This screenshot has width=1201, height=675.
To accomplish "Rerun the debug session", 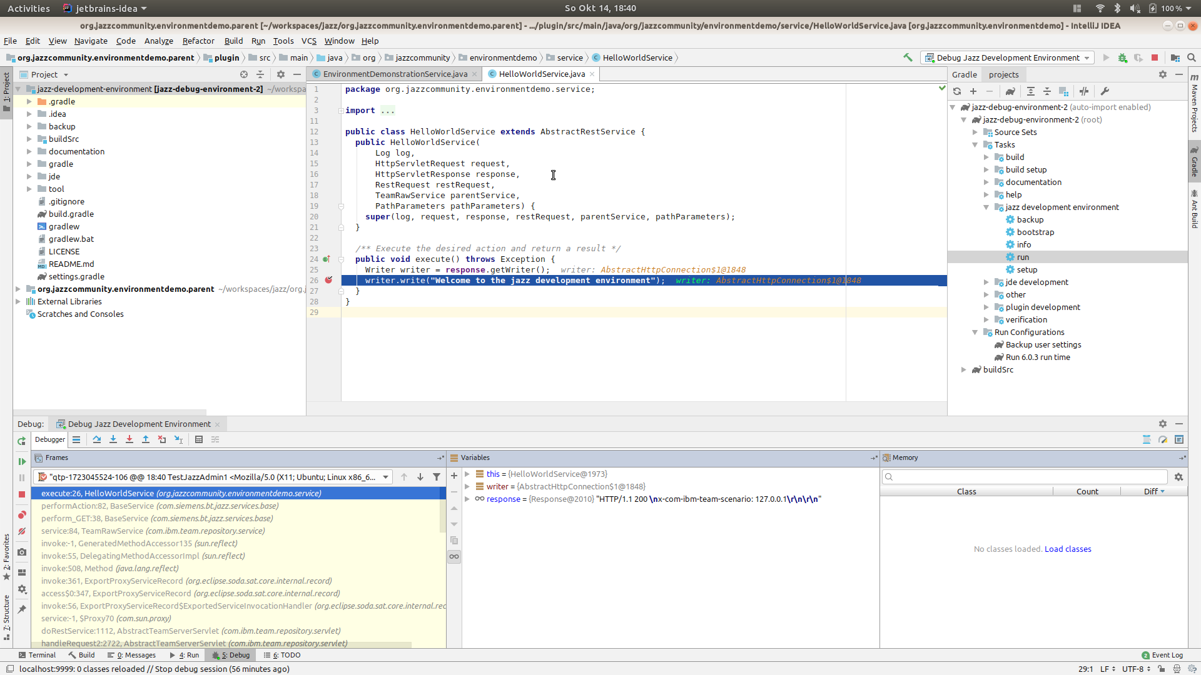I will click(22, 441).
